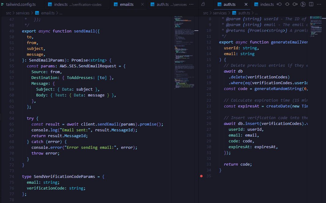The height and width of the screenshot is (203, 326).
Task: Click the email.ts minimap code overview
Action: (x=184, y=53)
